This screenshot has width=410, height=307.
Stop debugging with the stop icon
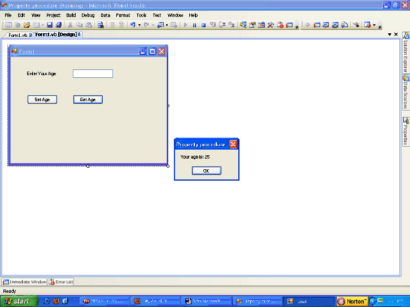(204, 25)
